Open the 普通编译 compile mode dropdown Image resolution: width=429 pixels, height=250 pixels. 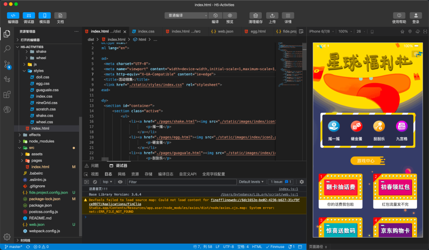point(186,15)
